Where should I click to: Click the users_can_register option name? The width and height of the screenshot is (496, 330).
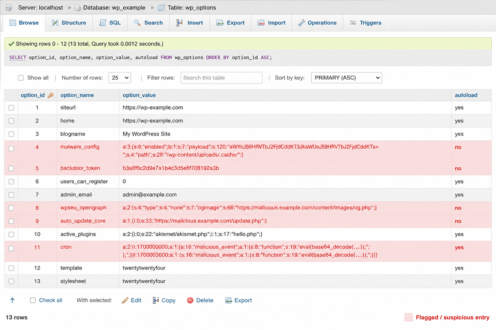(x=84, y=181)
